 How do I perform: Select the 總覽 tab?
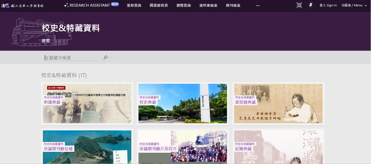point(46,41)
